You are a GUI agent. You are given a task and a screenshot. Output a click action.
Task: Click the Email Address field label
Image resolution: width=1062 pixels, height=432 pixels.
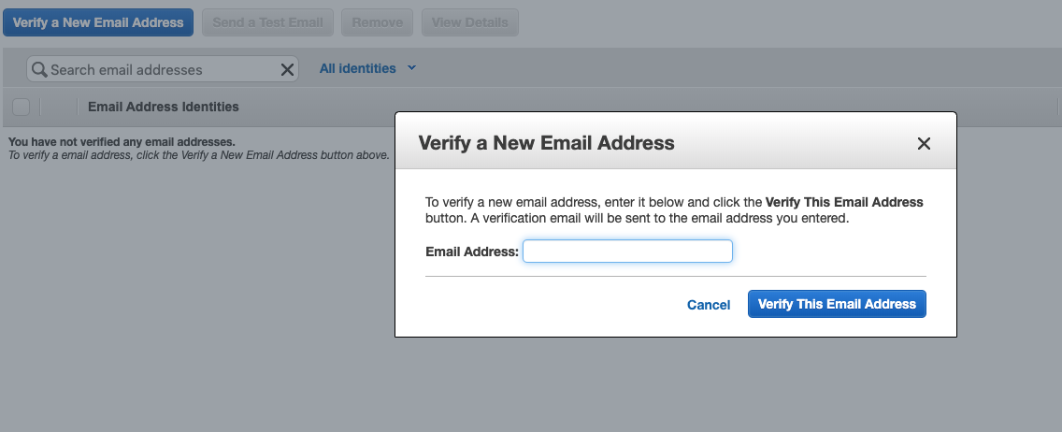click(471, 252)
